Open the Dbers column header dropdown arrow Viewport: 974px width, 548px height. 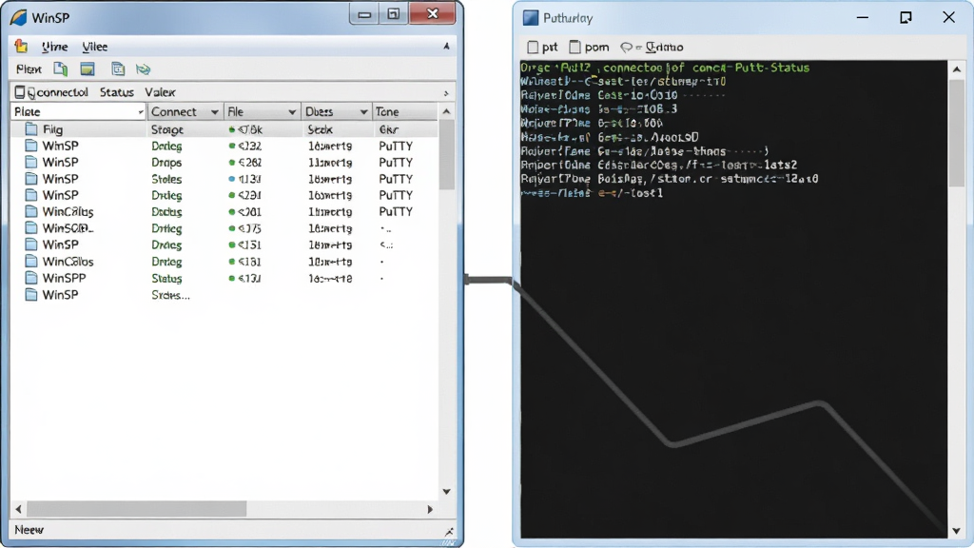click(363, 112)
